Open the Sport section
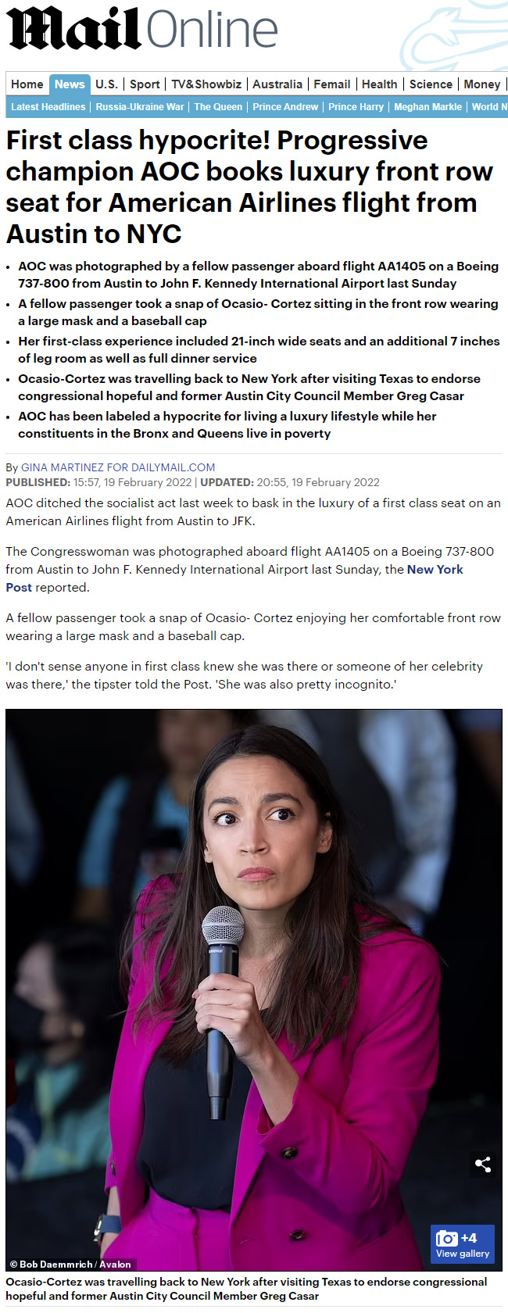 point(145,84)
